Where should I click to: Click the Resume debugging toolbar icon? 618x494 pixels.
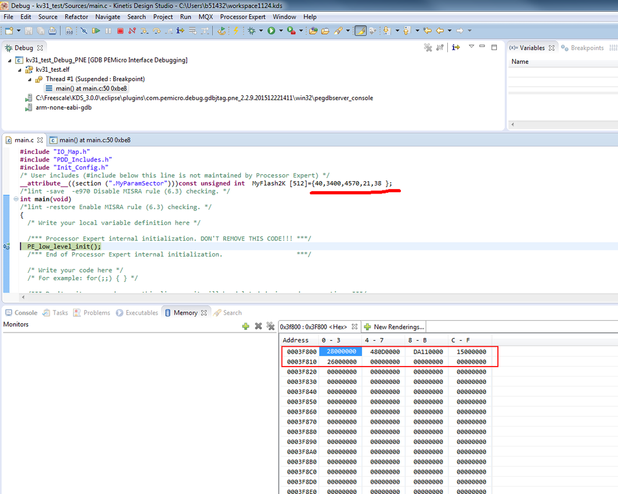point(96,30)
